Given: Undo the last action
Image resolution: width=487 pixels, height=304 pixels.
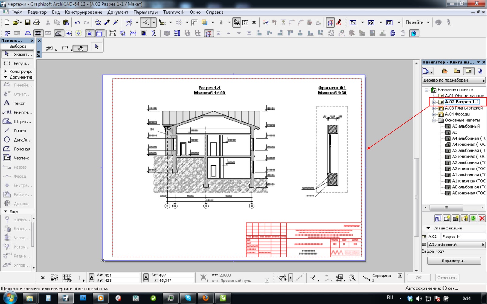Looking at the screenshot, I should click(77, 23).
